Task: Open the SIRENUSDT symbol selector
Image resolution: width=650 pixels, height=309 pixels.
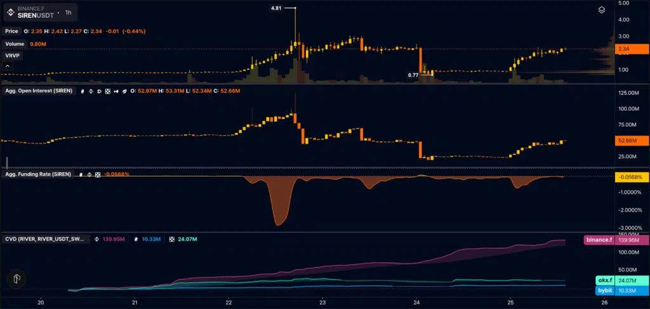Action: pos(34,15)
